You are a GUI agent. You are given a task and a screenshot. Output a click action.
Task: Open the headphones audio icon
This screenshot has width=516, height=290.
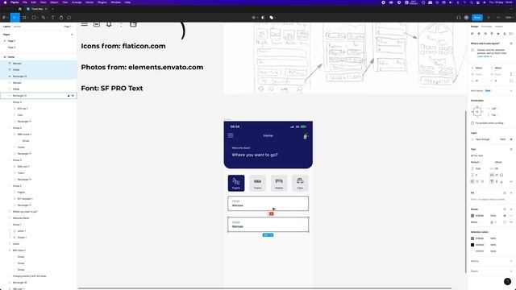pos(459,18)
